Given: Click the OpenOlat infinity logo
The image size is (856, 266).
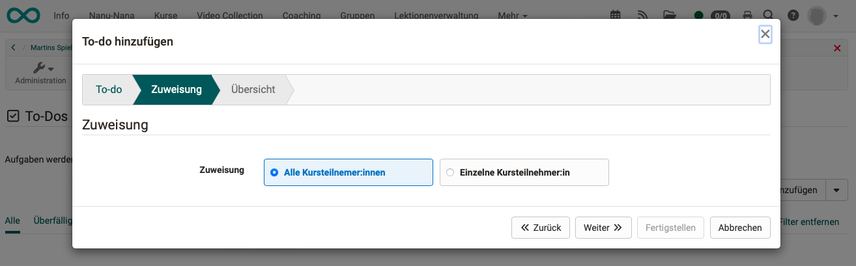Looking at the screenshot, I should pyautogui.click(x=23, y=14).
